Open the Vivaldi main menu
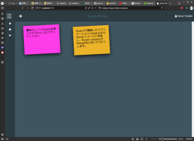 pyautogui.click(x=2, y=3)
